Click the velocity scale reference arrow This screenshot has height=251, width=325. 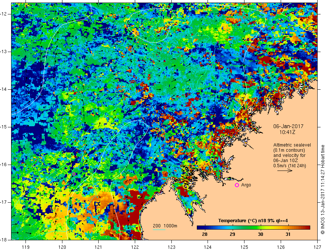coord(285,171)
